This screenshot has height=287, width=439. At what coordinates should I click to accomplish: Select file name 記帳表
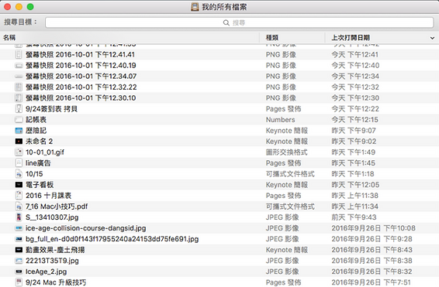coord(36,120)
